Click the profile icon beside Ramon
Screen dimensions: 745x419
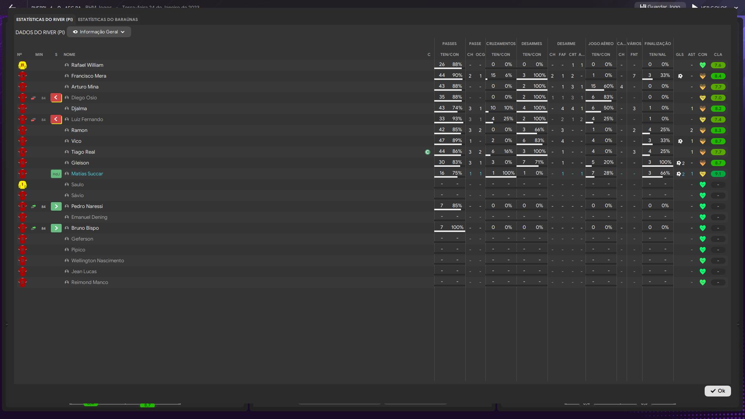coord(67,130)
